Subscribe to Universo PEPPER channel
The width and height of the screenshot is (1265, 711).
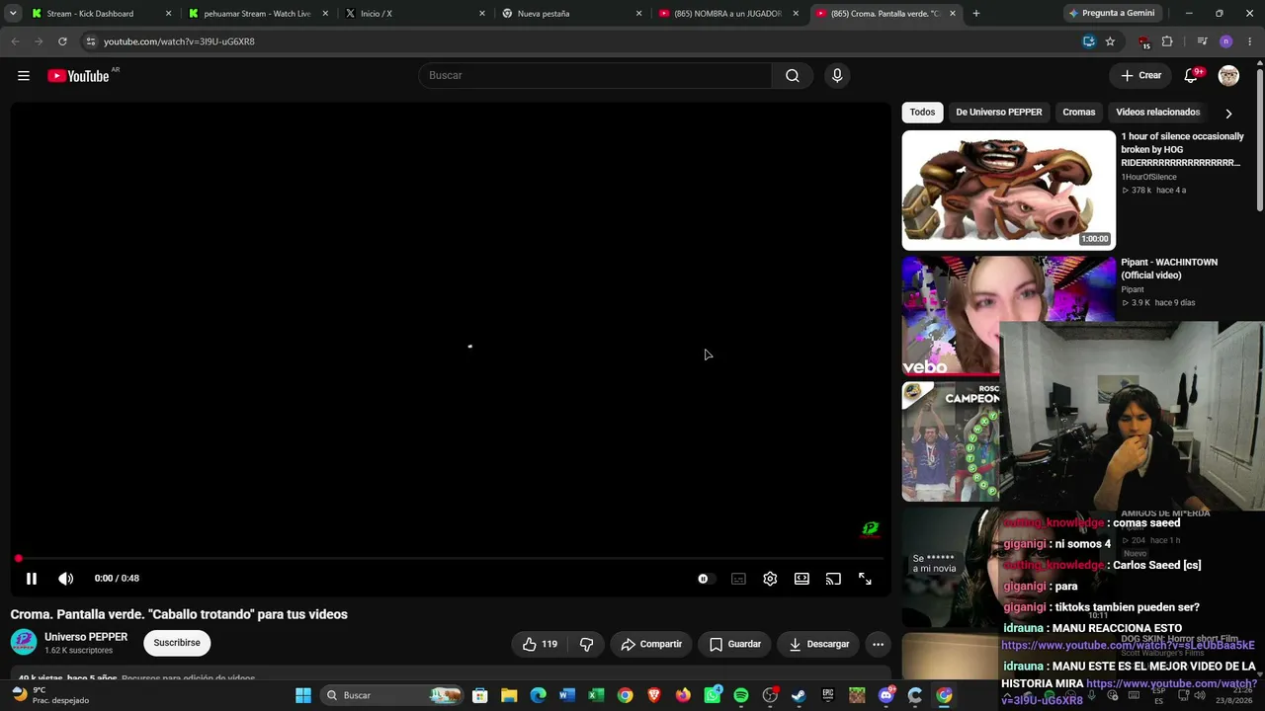tap(177, 643)
